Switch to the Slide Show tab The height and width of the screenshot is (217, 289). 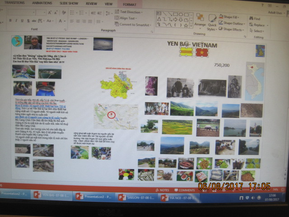[69, 3]
